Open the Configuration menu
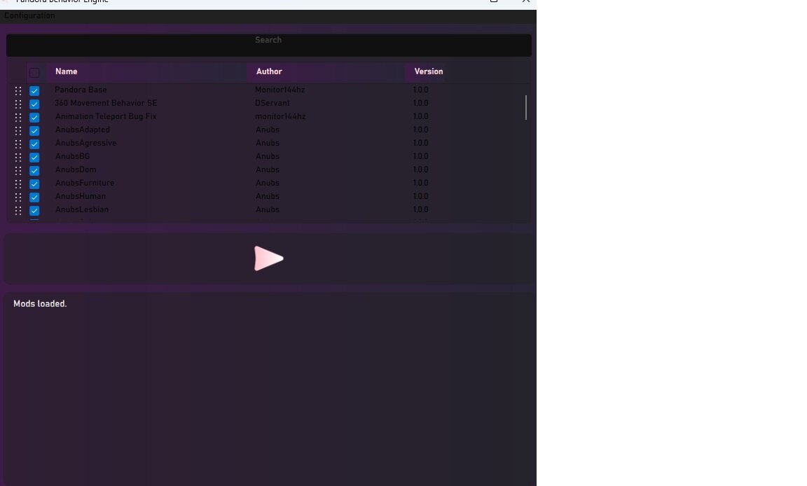807x486 pixels. pyautogui.click(x=29, y=15)
